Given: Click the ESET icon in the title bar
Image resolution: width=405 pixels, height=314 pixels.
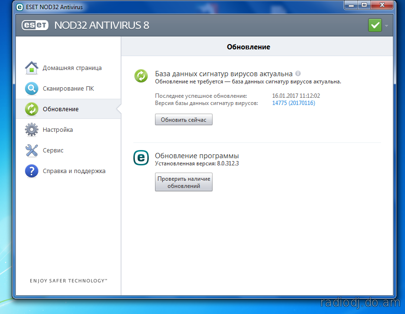Looking at the screenshot, I should 20,7.
